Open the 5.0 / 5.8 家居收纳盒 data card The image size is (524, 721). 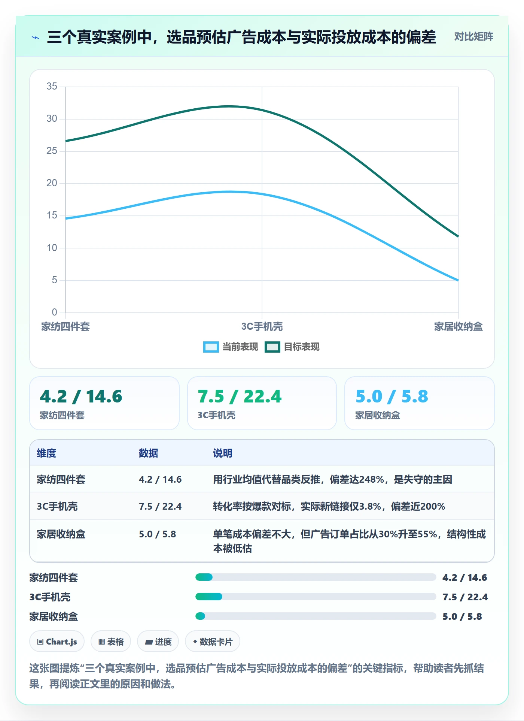tap(420, 403)
